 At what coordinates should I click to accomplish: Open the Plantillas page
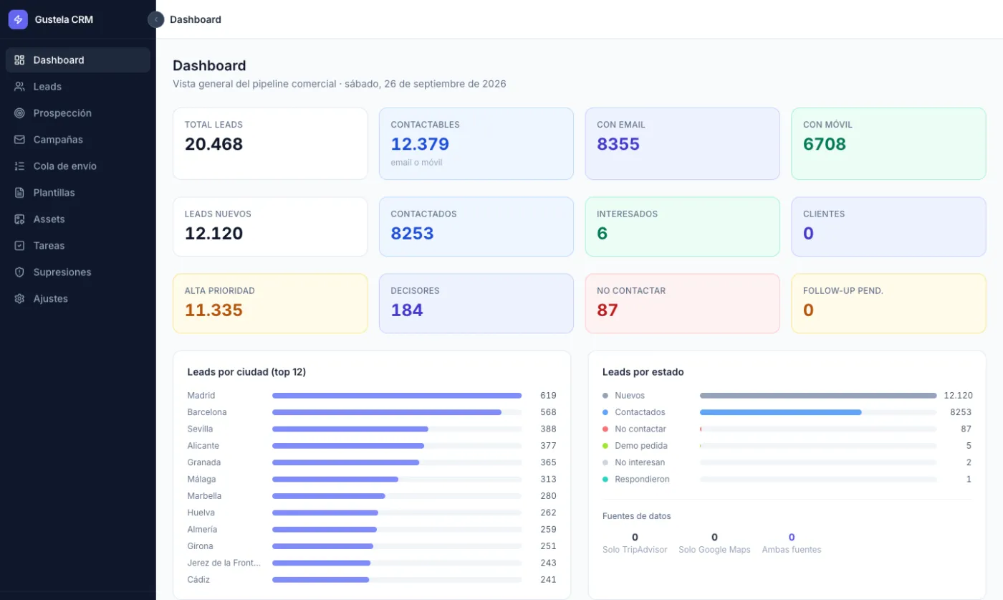click(x=78, y=193)
